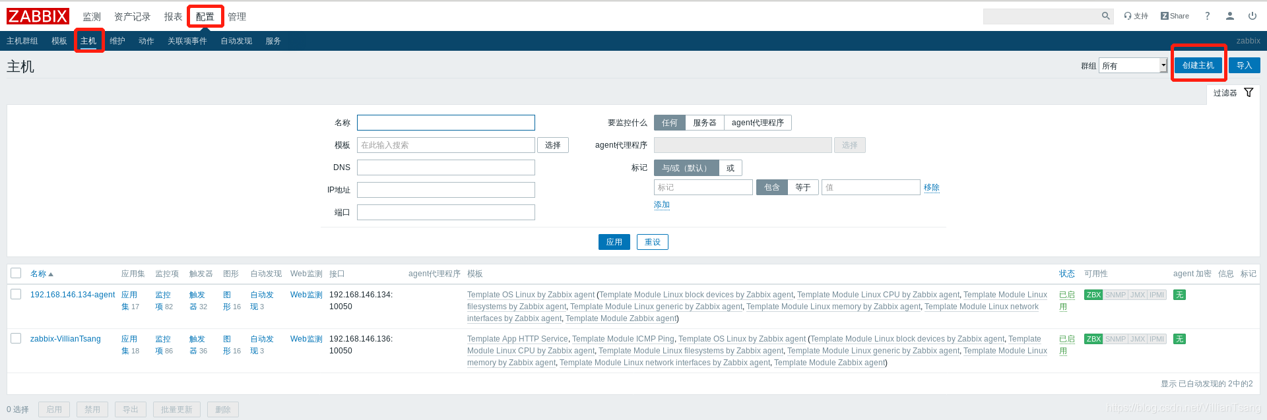Sort hosts by 状态 column

point(1067,274)
